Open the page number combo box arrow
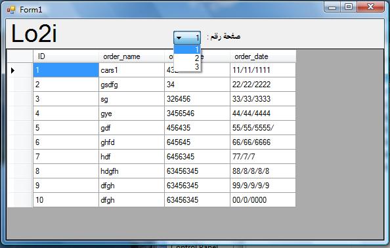The width and height of the screenshot is (390, 248). [179, 38]
